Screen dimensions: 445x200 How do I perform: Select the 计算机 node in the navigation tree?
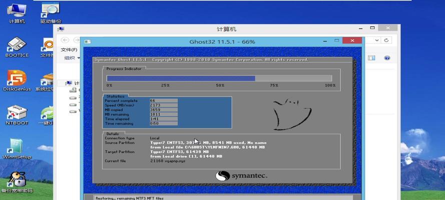click(73, 83)
